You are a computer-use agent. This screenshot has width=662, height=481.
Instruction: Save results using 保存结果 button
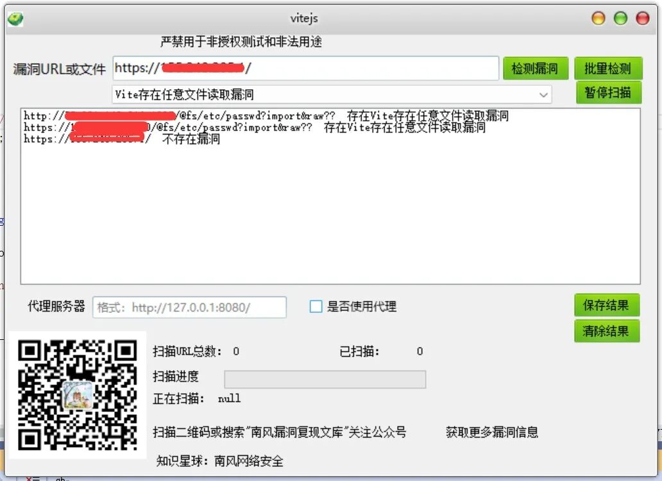tap(607, 305)
